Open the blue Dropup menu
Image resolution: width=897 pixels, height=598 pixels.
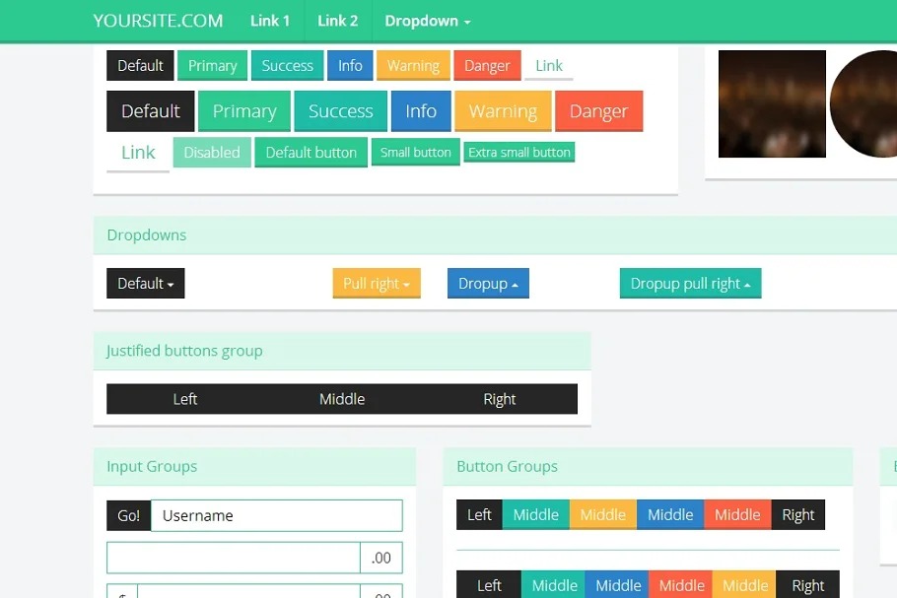pyautogui.click(x=488, y=284)
